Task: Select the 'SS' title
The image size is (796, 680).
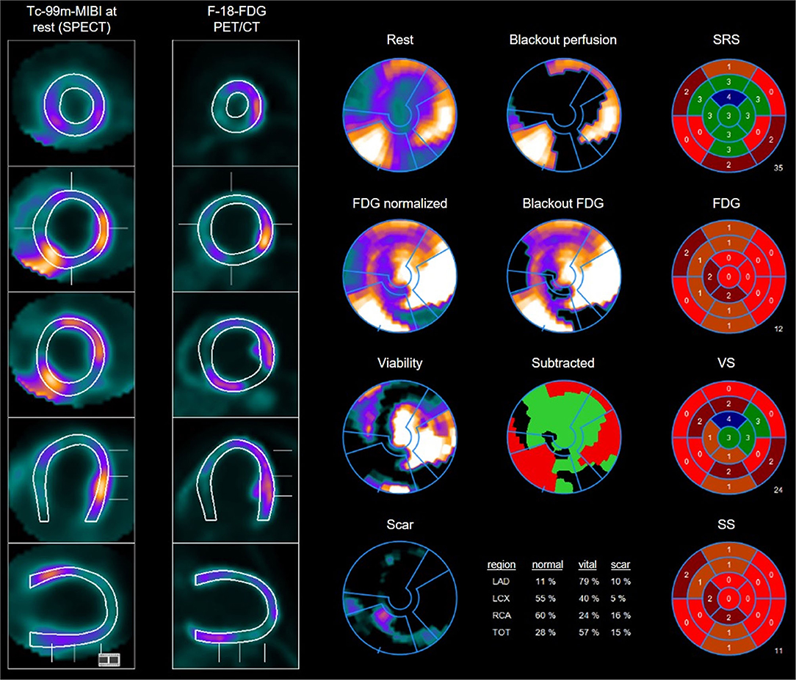Action: pos(726,524)
